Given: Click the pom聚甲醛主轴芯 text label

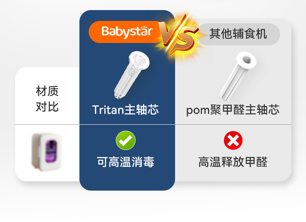Looking at the screenshot, I should click(x=233, y=110).
